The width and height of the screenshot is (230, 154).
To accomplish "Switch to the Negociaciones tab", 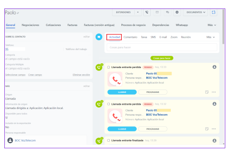I will [30, 25].
